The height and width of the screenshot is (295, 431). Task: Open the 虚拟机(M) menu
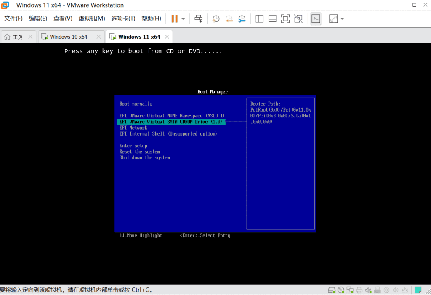click(92, 19)
